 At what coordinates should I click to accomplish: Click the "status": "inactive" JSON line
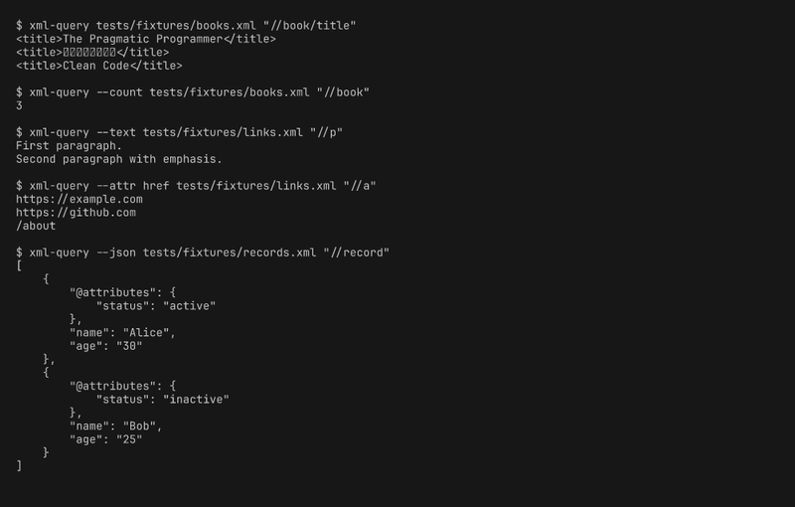coord(163,400)
